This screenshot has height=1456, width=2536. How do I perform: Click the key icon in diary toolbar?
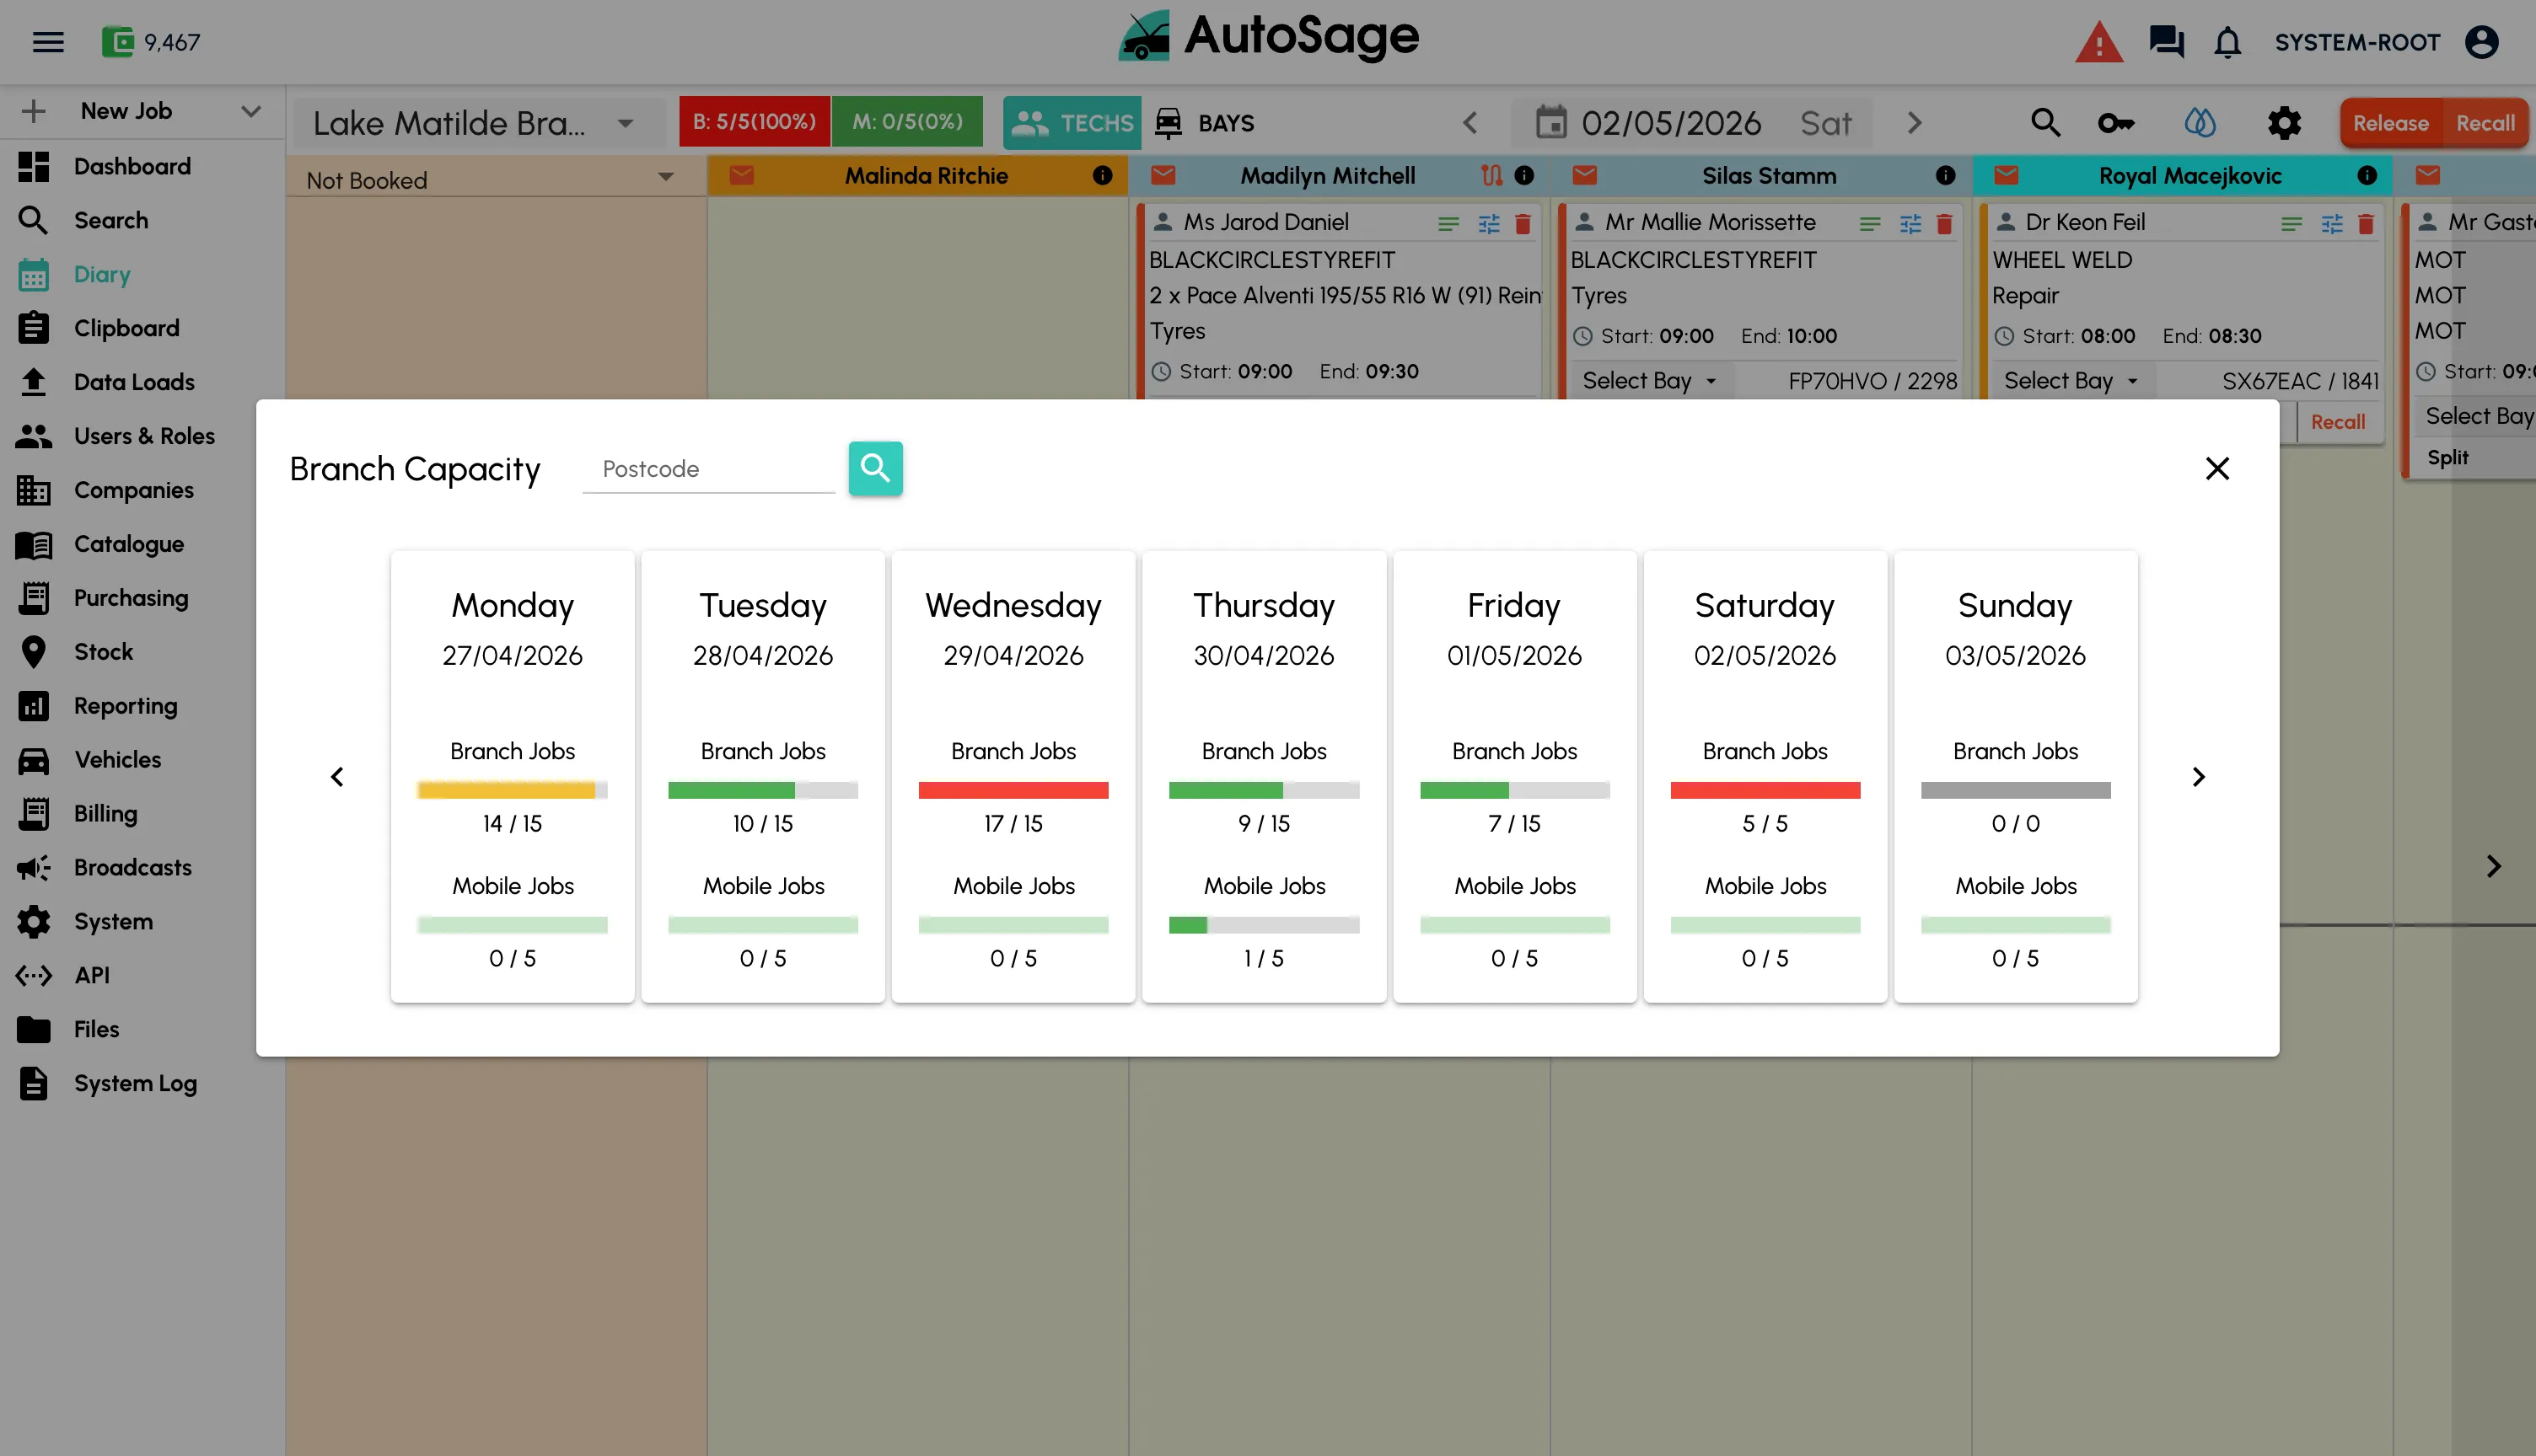coord(2116,123)
